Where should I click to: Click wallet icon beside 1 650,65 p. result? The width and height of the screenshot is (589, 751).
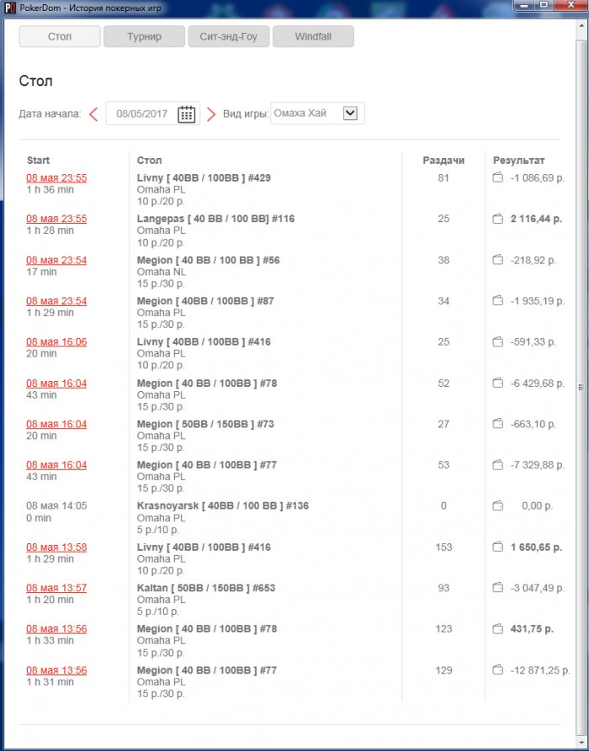coord(497,547)
